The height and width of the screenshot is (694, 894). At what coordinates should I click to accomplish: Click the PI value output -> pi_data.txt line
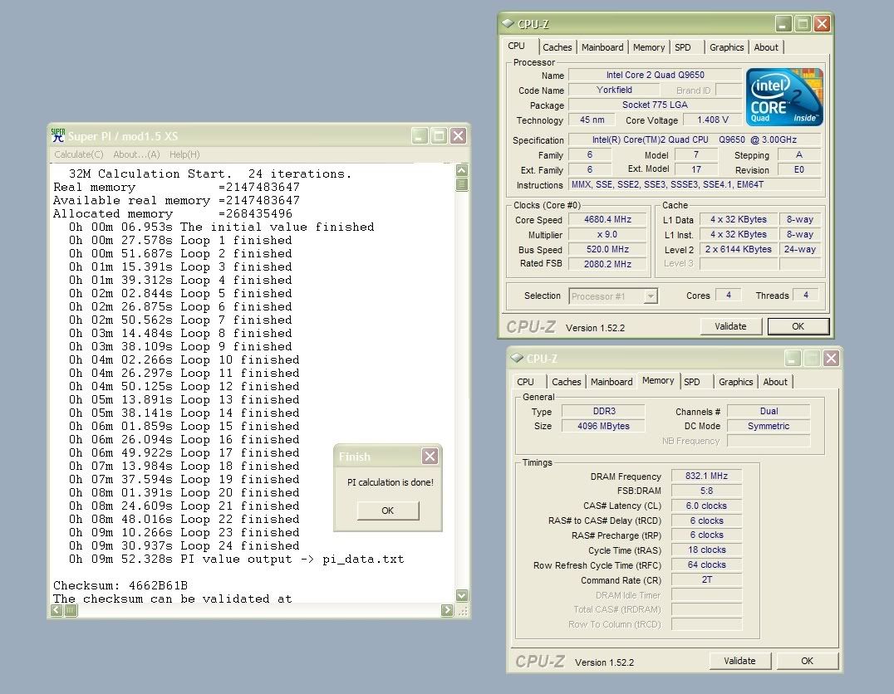click(x=236, y=559)
